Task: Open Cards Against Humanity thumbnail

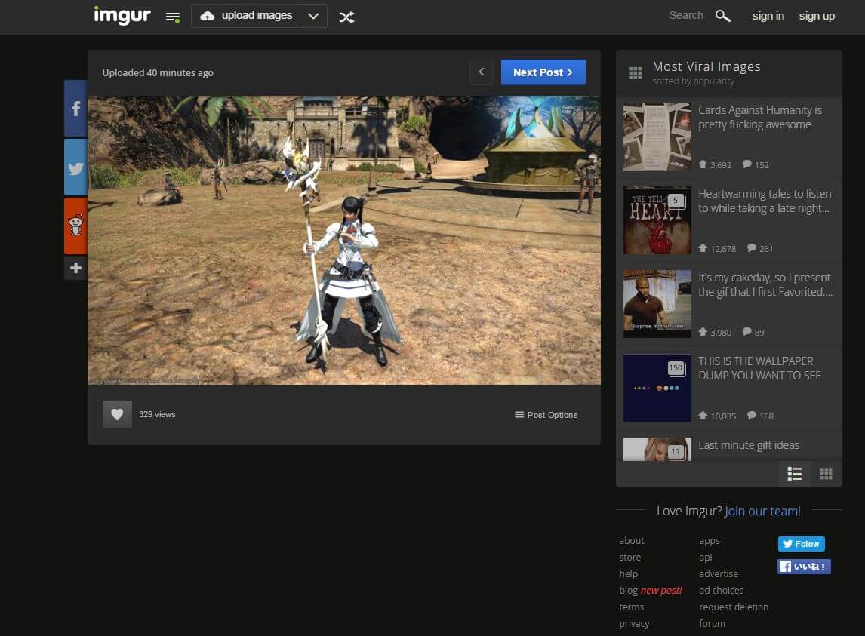Action: coord(657,137)
